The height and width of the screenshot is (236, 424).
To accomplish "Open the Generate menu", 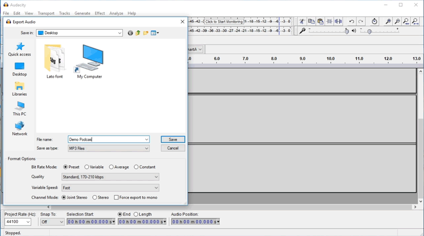I will point(82,13).
